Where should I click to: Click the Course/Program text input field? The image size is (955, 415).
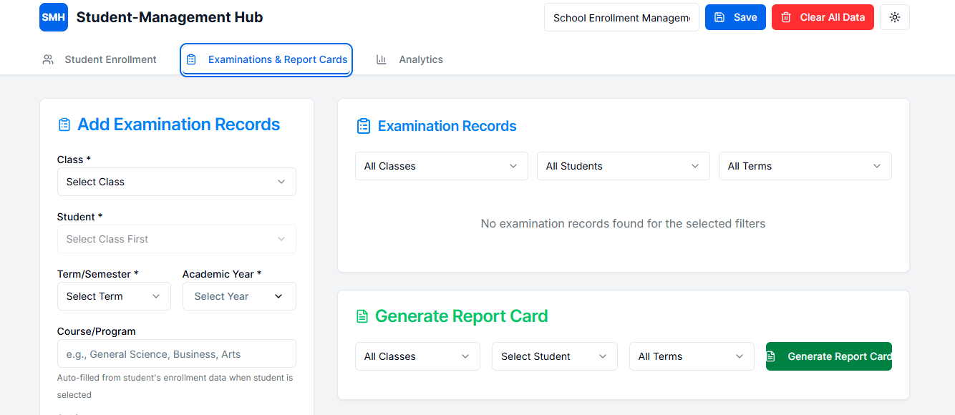[176, 354]
